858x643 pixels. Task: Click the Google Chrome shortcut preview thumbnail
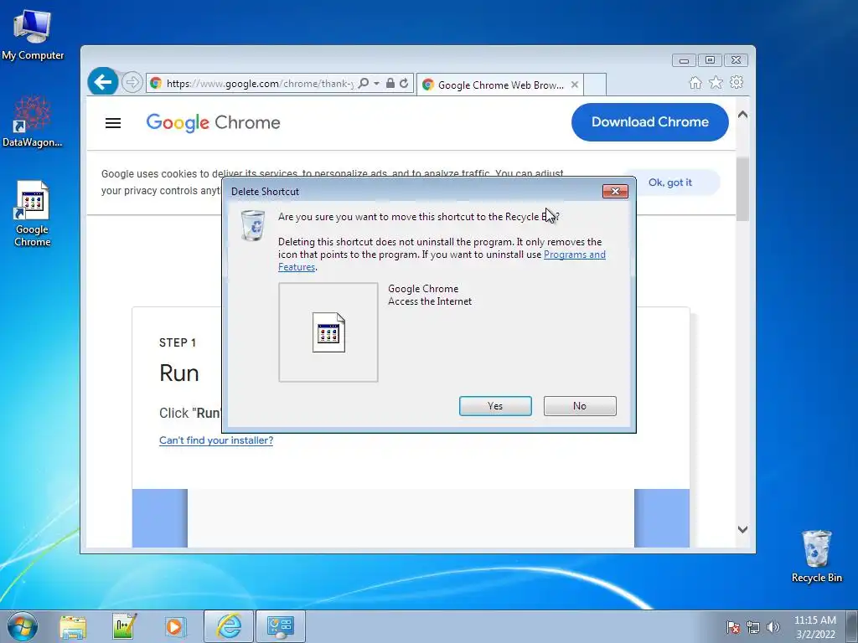pyautogui.click(x=328, y=332)
